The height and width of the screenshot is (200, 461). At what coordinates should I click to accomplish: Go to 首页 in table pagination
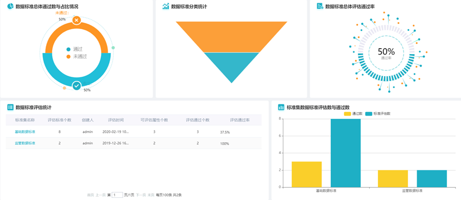coord(91,195)
